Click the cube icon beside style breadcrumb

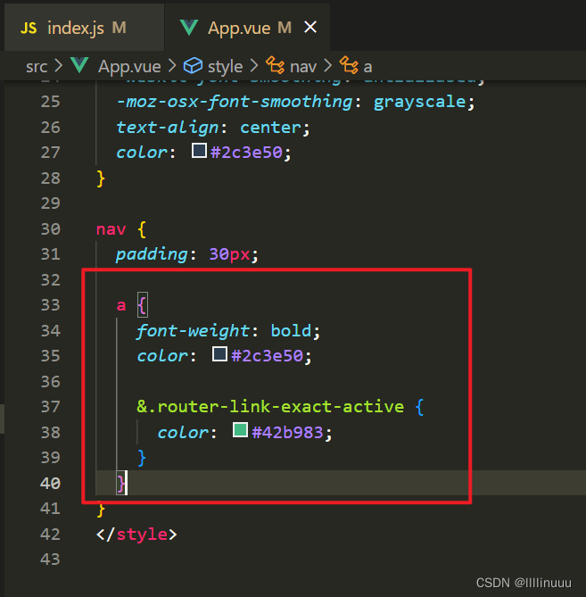click(193, 66)
